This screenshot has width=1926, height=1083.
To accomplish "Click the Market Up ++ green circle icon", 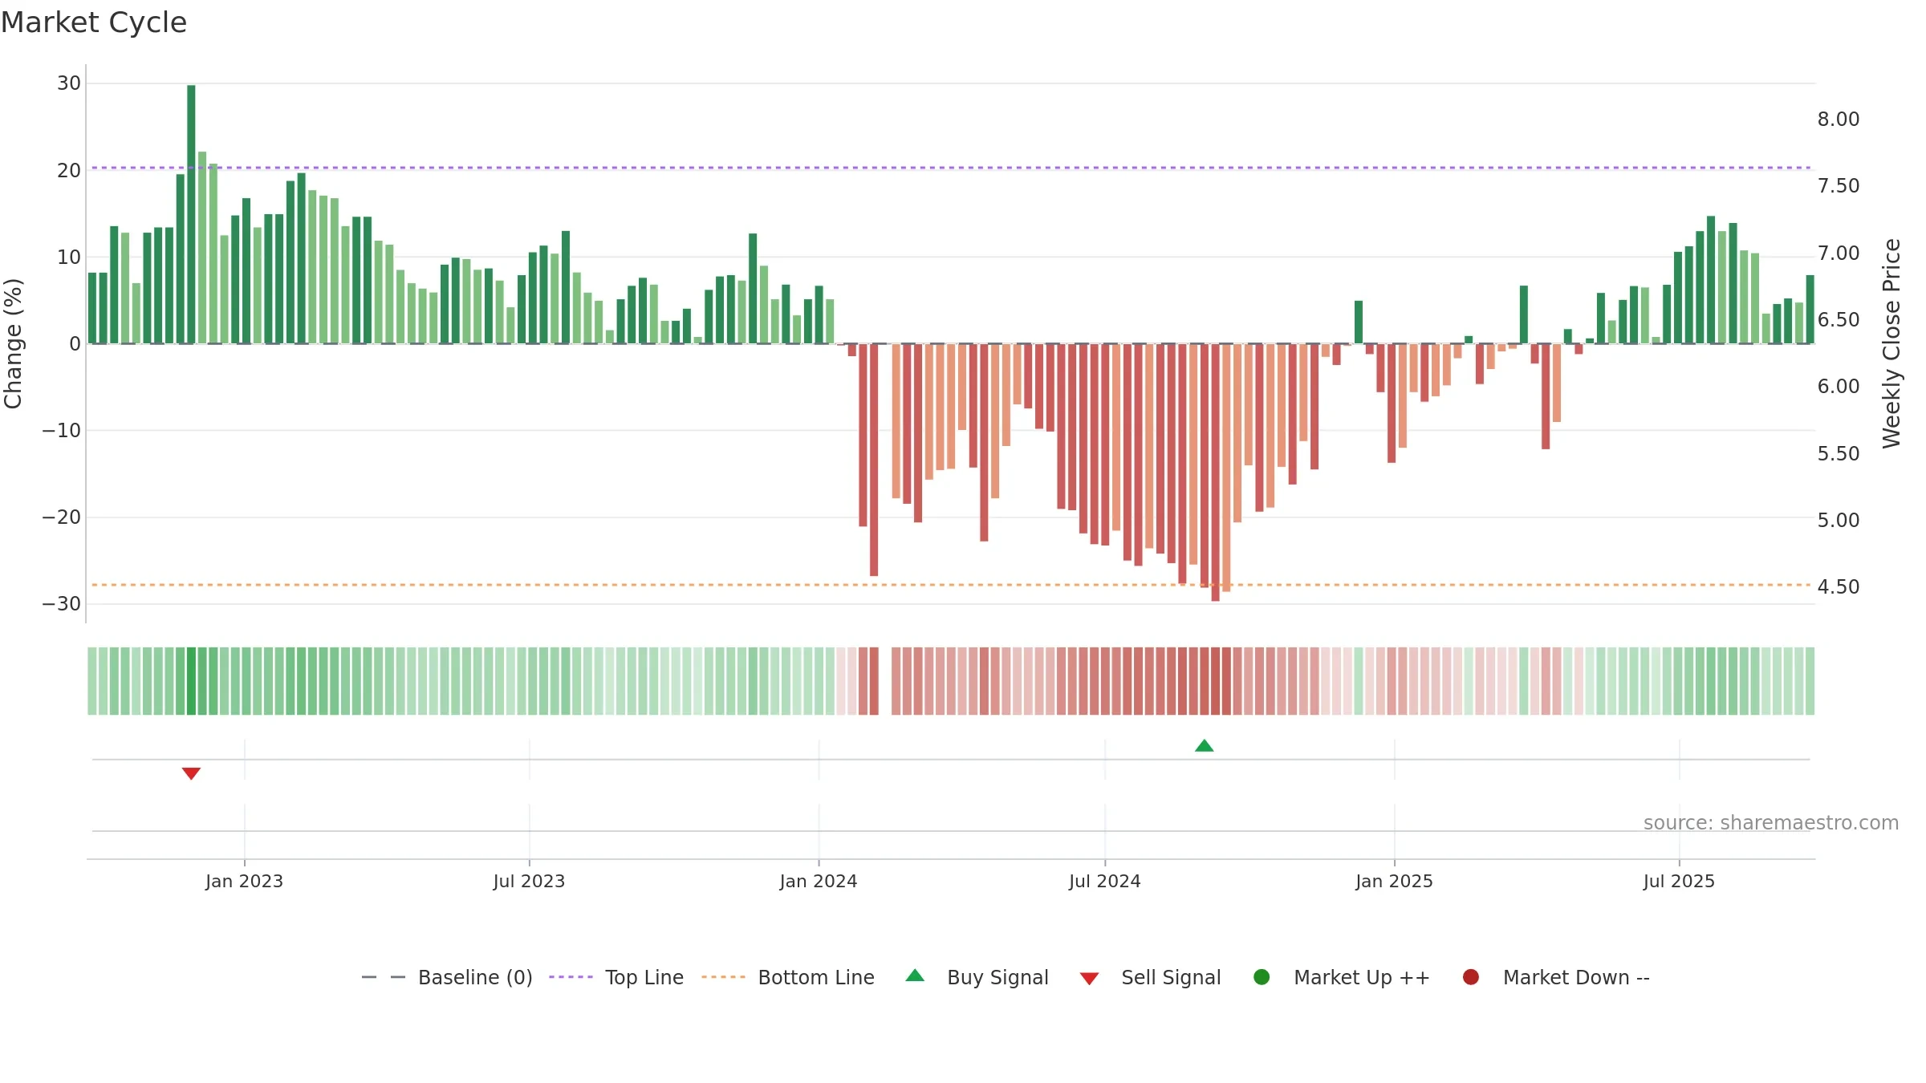I will pyautogui.click(x=1262, y=977).
